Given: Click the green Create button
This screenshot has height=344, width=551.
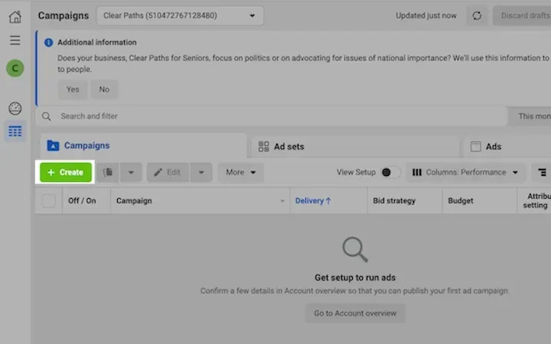Looking at the screenshot, I should point(66,172).
